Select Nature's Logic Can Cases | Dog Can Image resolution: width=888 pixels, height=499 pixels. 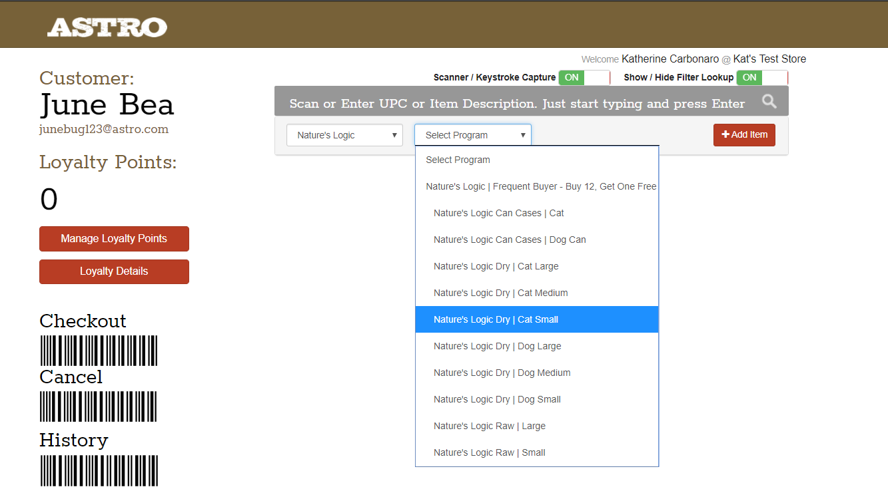(537, 240)
